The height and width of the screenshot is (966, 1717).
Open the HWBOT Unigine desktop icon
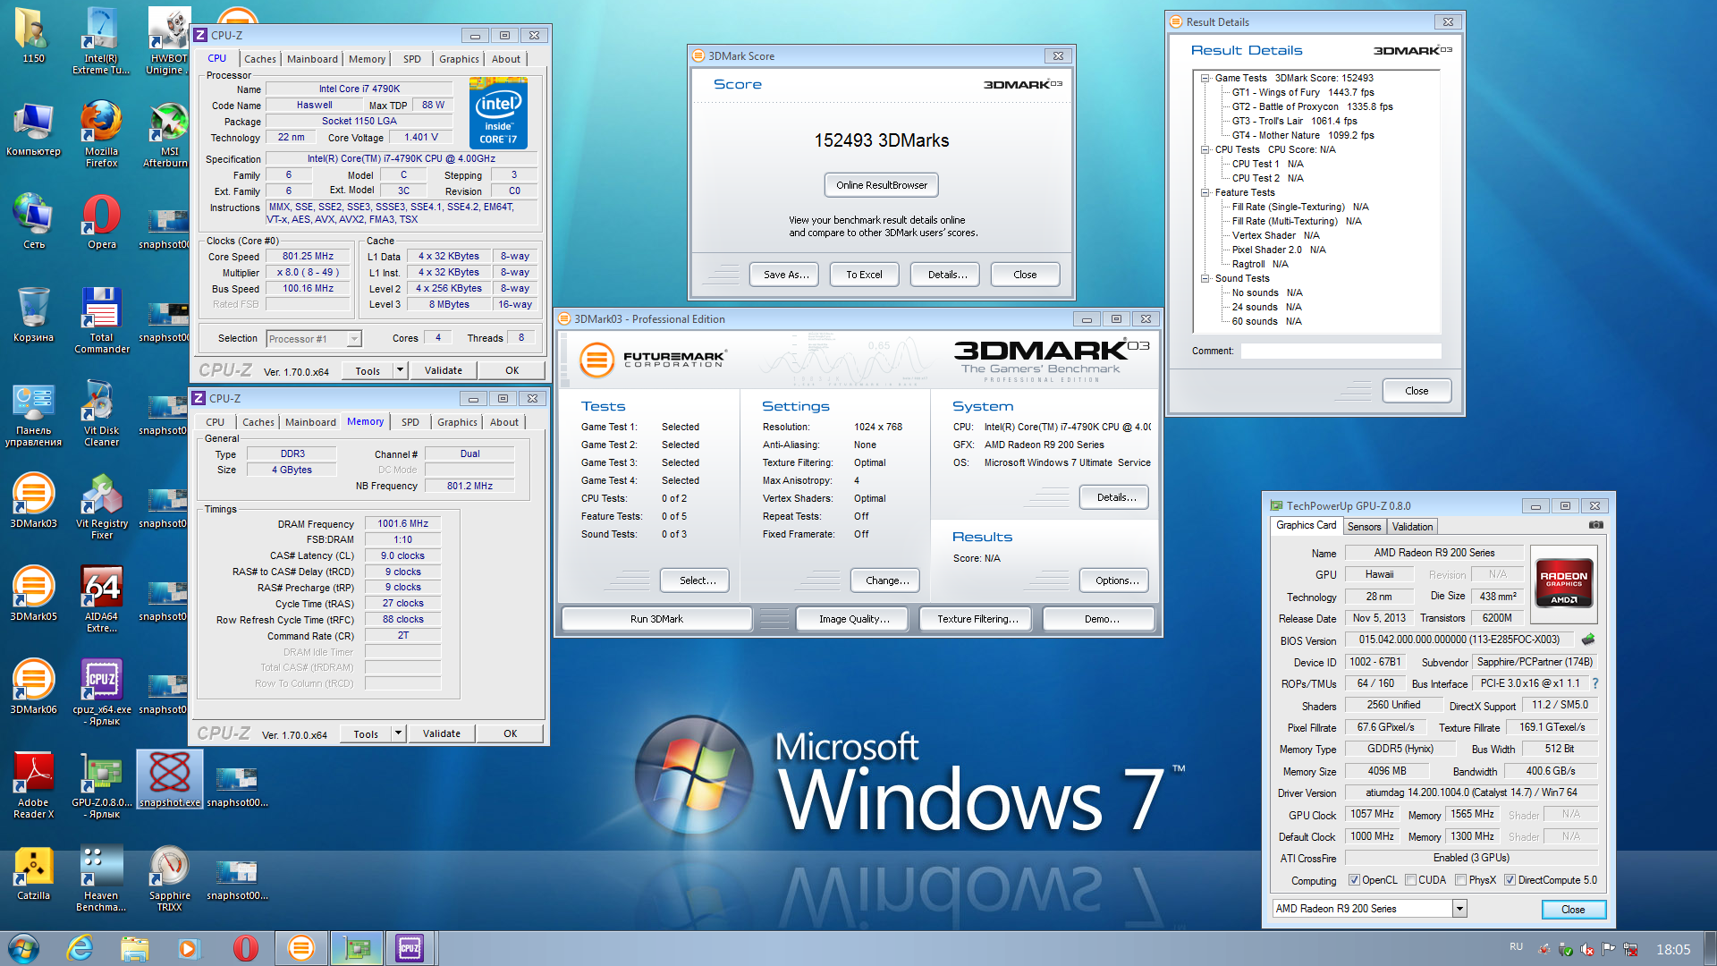tap(169, 41)
